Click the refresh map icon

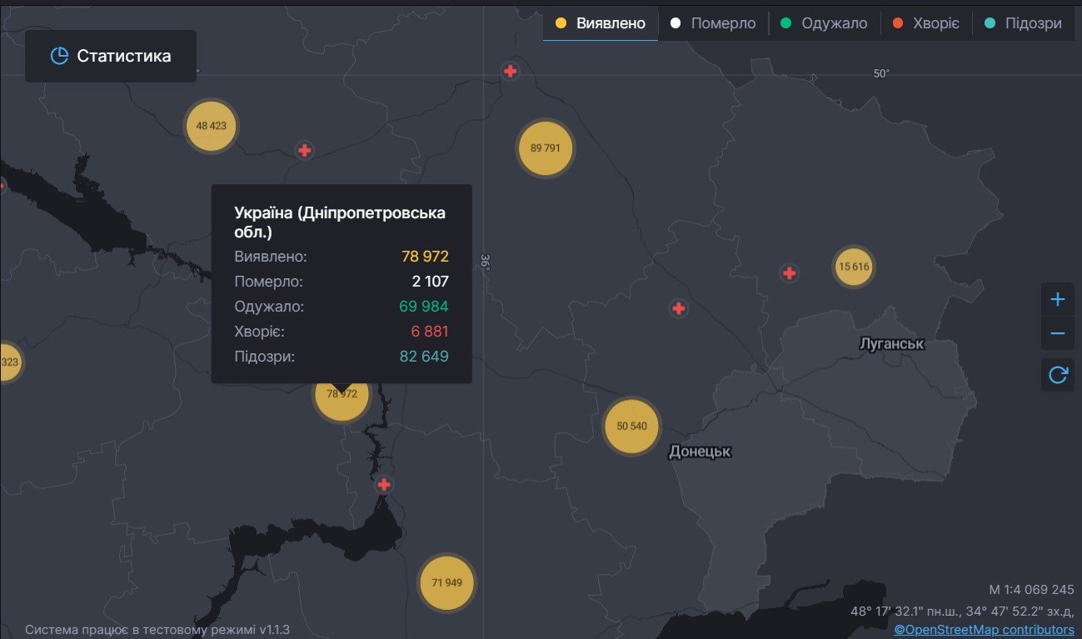(x=1057, y=374)
